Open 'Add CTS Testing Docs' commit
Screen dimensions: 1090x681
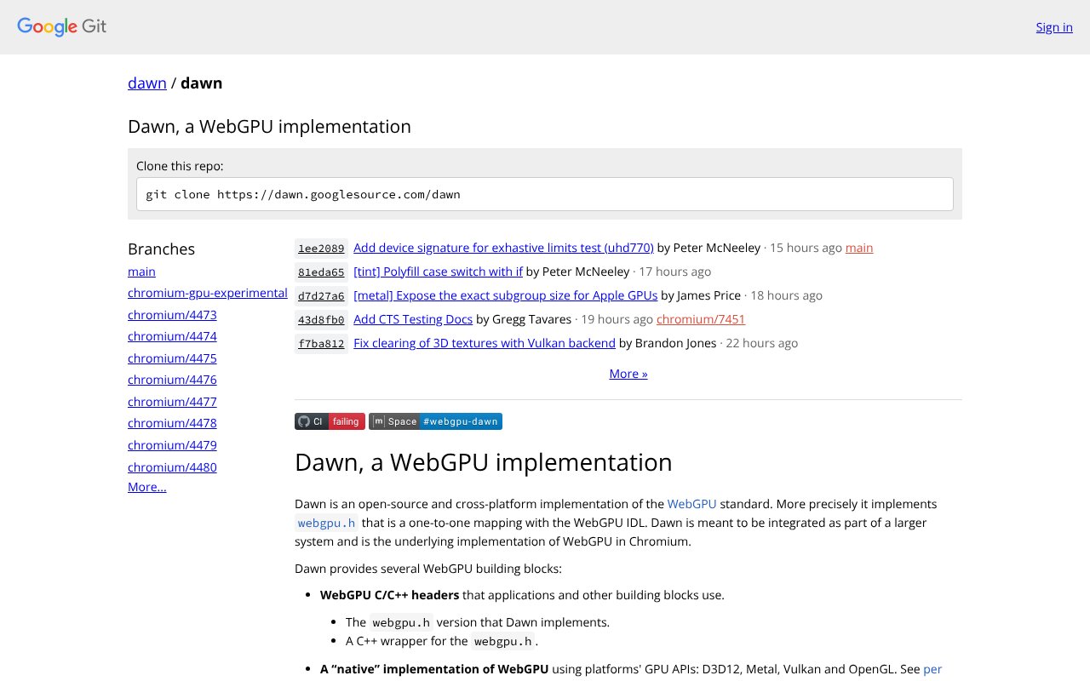tap(412, 319)
